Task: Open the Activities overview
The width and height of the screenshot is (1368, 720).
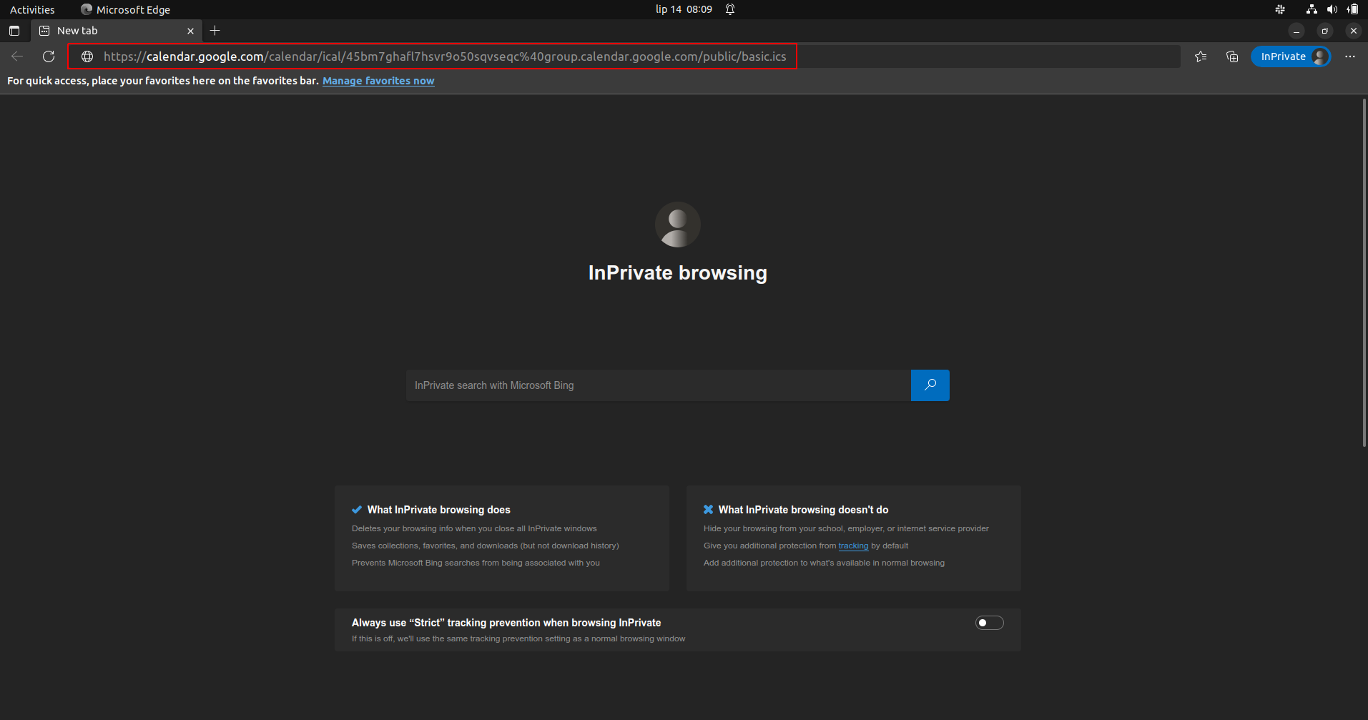Action: tap(32, 9)
